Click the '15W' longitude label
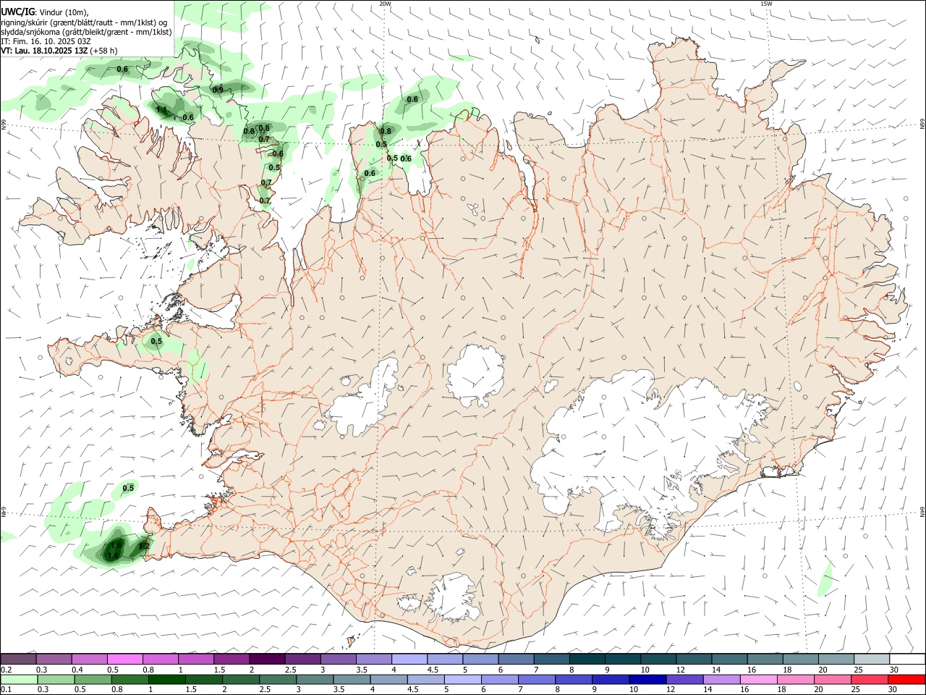926x695 pixels. 767,4
